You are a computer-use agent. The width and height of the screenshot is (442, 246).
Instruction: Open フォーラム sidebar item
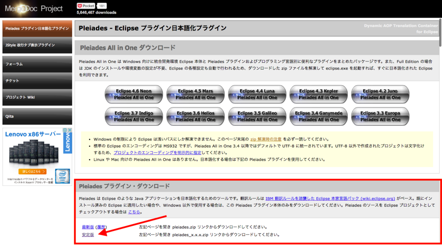pyautogui.click(x=37, y=64)
